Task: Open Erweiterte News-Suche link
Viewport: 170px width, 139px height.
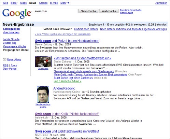Action: point(131,10)
